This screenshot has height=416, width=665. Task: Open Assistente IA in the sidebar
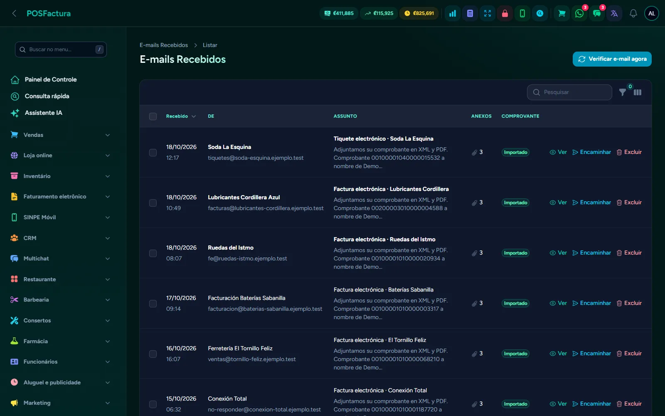pyautogui.click(x=43, y=113)
